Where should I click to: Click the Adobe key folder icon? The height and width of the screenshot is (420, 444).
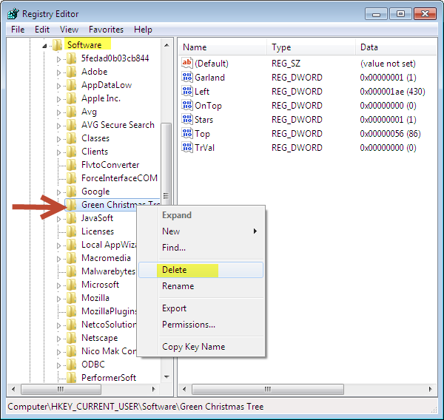point(71,72)
